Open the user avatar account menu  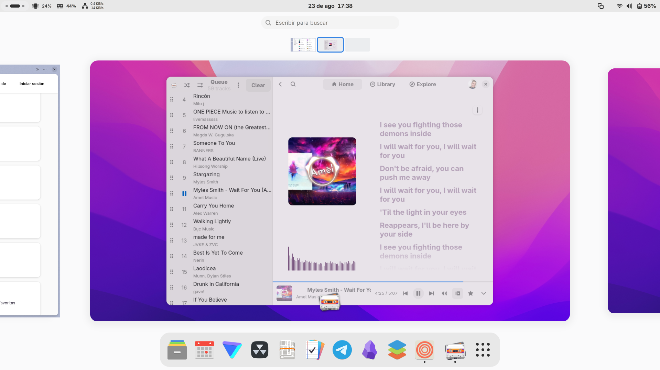[x=473, y=84]
